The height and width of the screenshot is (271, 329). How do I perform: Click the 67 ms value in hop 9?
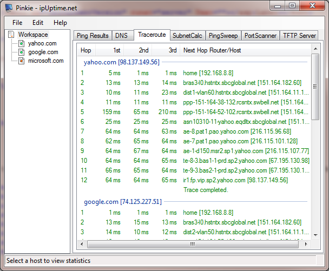[141, 151]
